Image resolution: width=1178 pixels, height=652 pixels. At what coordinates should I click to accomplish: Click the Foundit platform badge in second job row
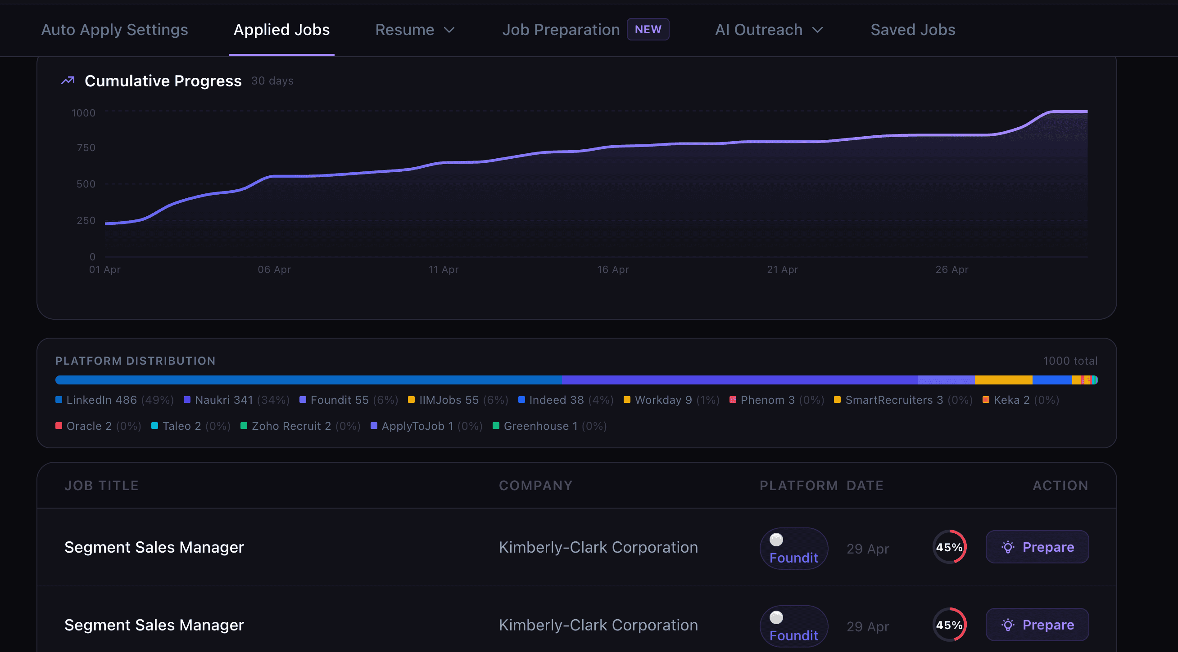(794, 626)
